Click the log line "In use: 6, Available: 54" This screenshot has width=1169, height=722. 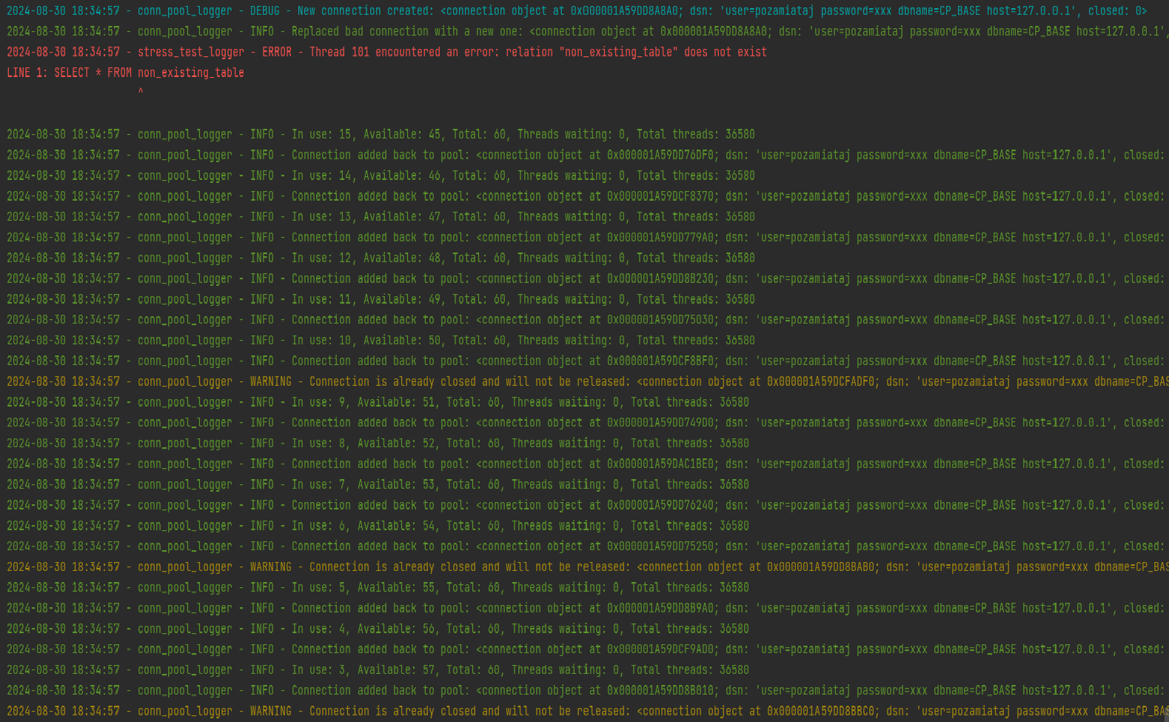click(x=378, y=526)
